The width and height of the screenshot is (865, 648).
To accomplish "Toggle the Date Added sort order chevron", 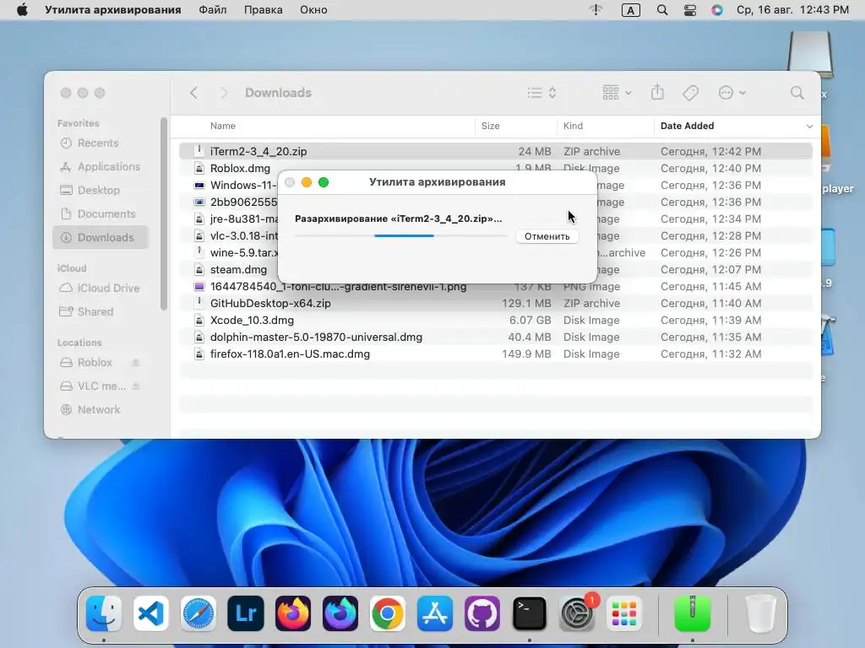I will pos(809,127).
